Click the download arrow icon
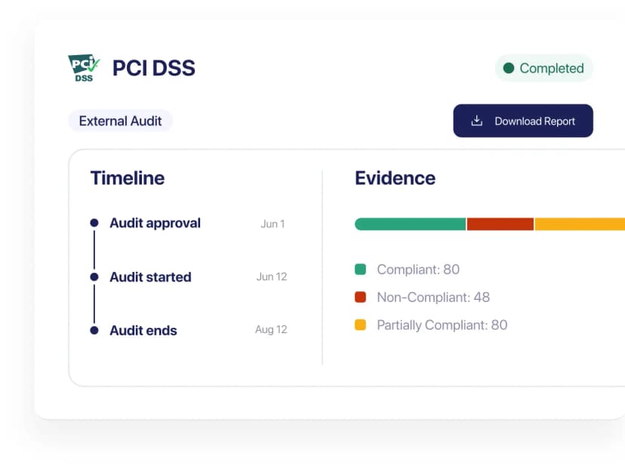The image size is (625, 469). tap(476, 121)
